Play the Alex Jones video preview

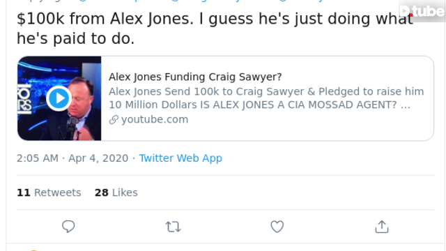[59, 98]
